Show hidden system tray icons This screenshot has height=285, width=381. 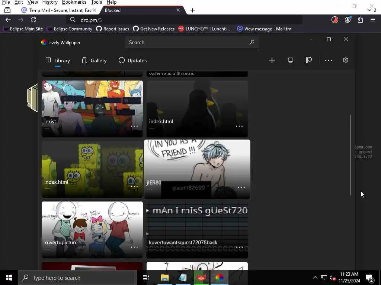point(315,278)
